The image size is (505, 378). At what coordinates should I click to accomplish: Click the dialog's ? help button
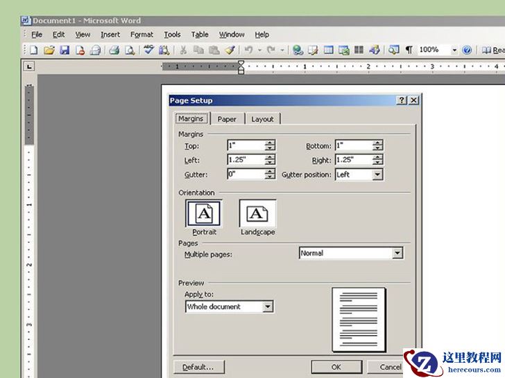[x=401, y=100]
